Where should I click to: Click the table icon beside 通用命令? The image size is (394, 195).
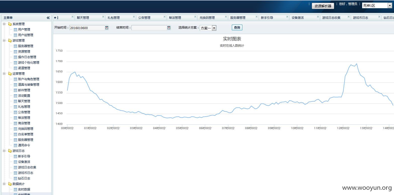(x=15, y=145)
